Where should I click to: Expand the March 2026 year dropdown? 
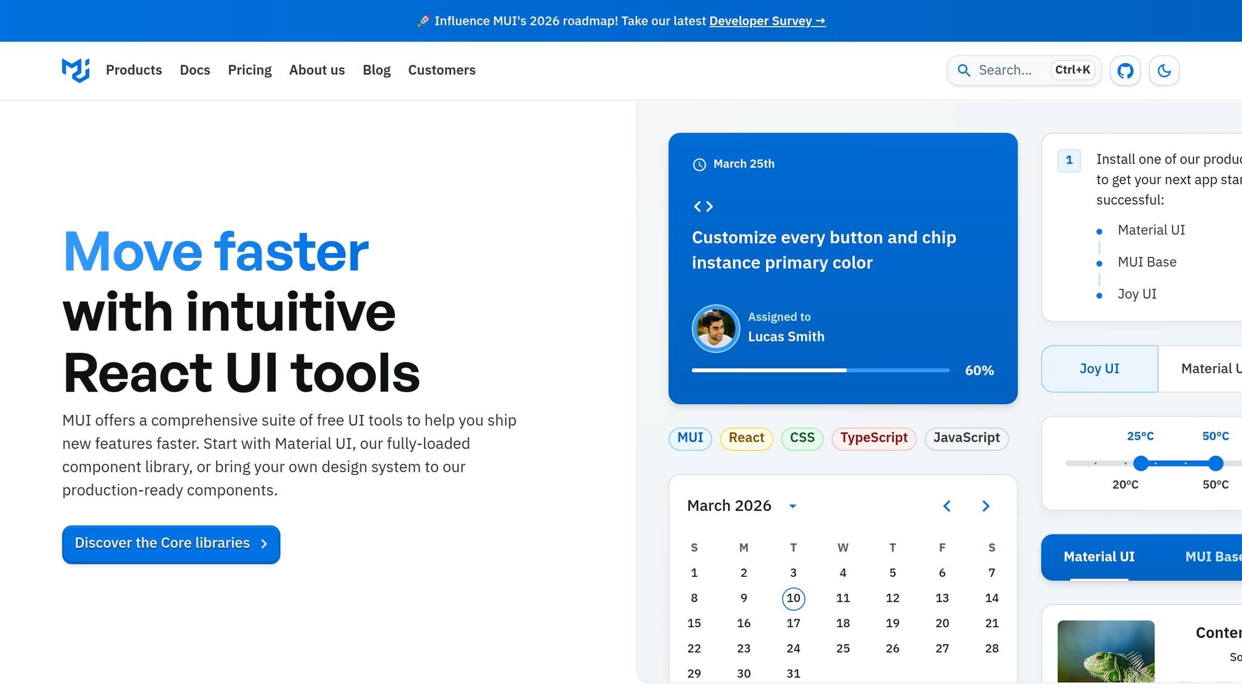coord(792,506)
